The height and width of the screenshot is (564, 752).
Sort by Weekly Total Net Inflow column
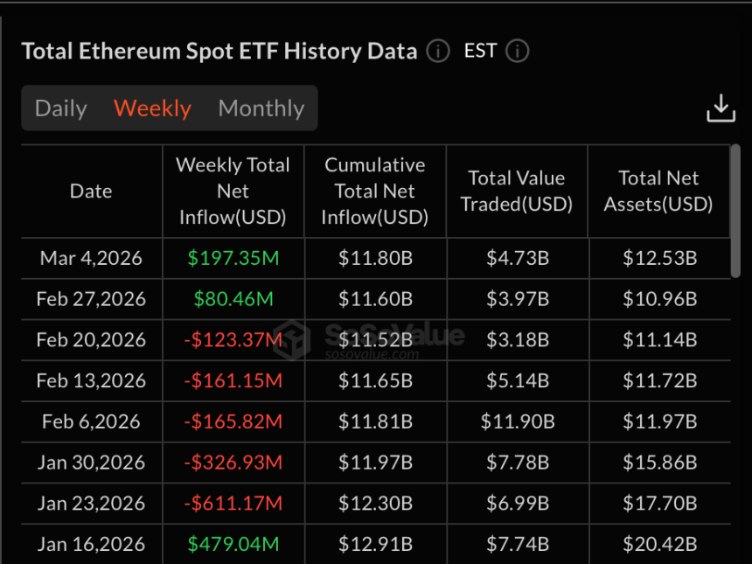point(233,191)
